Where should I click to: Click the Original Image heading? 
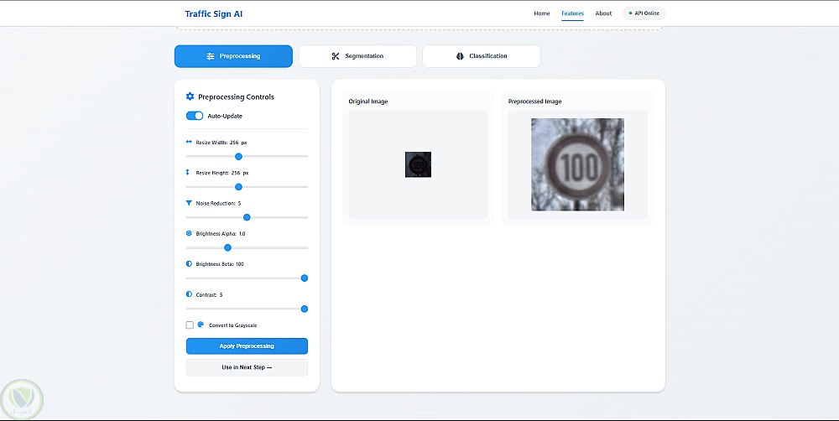click(x=368, y=101)
